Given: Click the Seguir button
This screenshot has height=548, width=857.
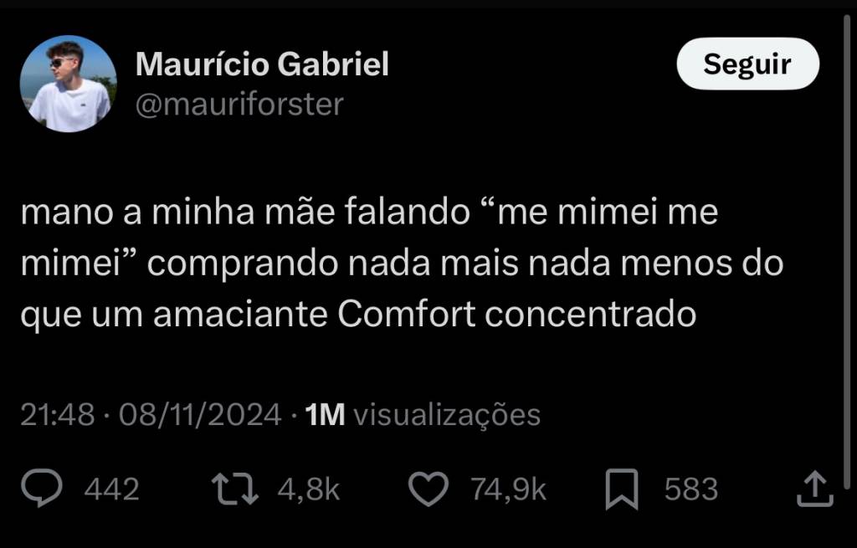Looking at the screenshot, I should tap(747, 64).
